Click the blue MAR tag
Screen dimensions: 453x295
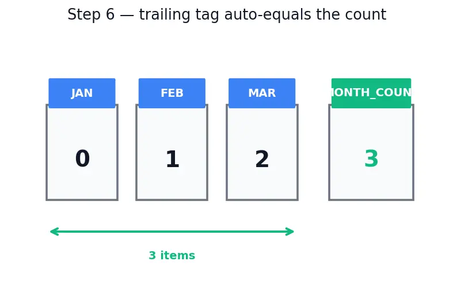[x=262, y=93]
